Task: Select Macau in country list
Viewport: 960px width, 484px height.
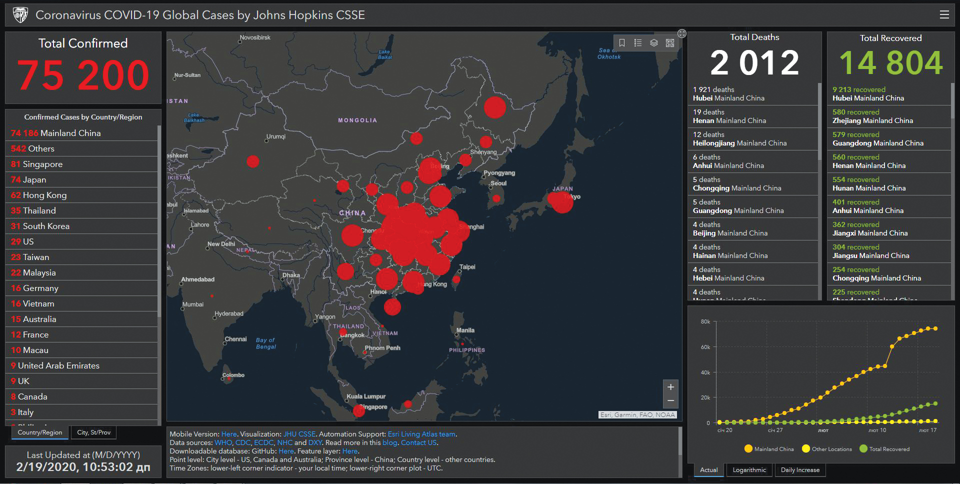Action: 82,350
